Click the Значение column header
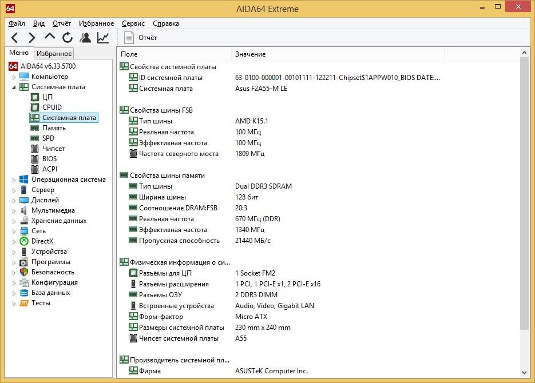Screen dimensions: 535x383 tap(338, 54)
